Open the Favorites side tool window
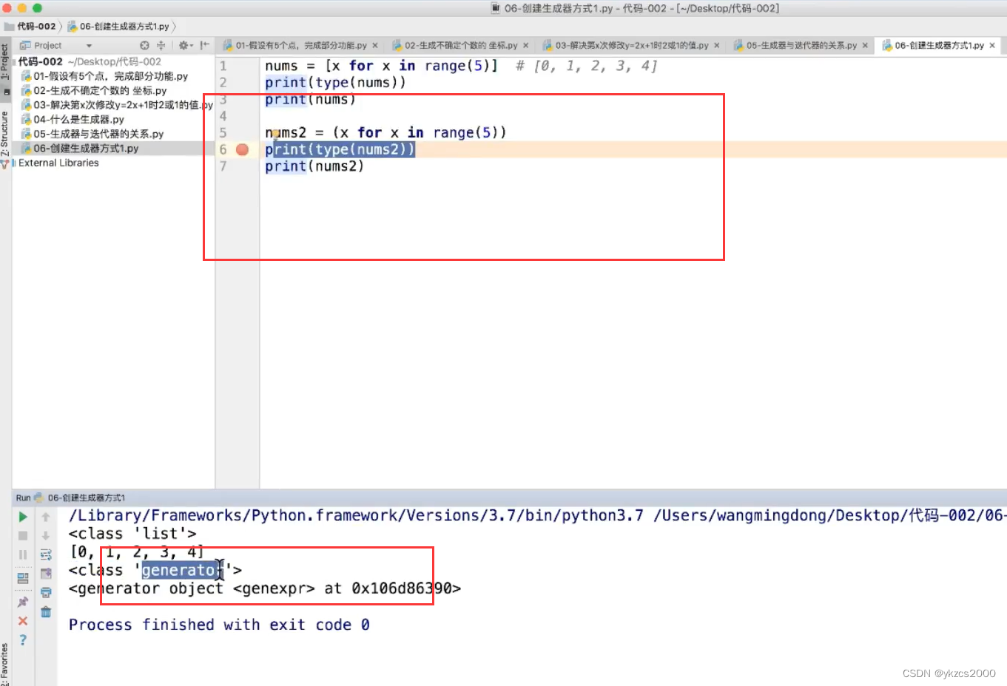1007x686 pixels. [x=5, y=664]
